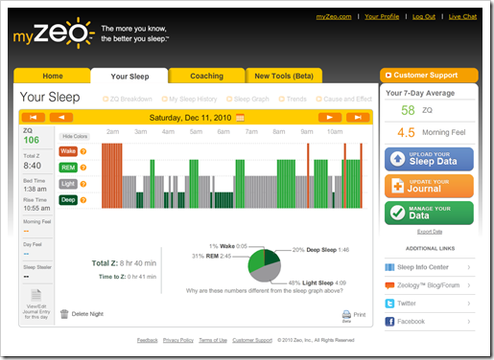Click the Sleep Info Center icon
Viewport: 494px width, 360px height.
389,267
